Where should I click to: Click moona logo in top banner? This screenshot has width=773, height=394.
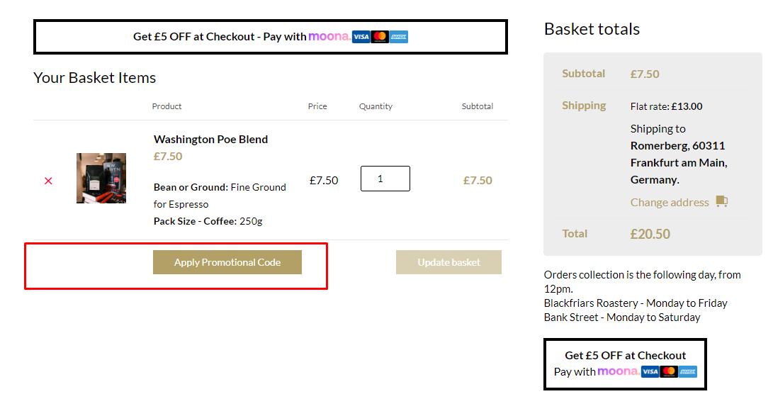point(328,37)
